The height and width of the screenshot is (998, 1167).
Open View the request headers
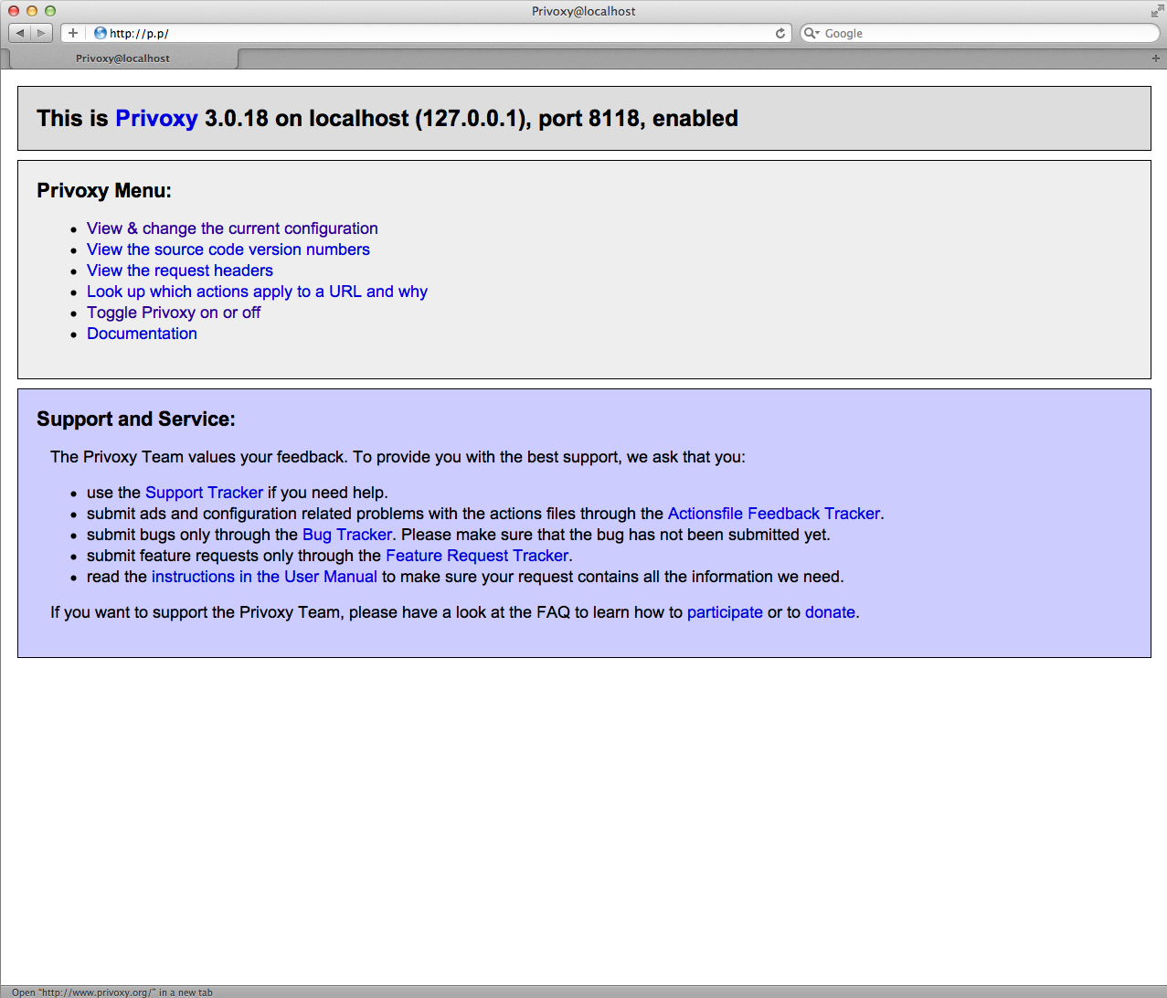180,271
